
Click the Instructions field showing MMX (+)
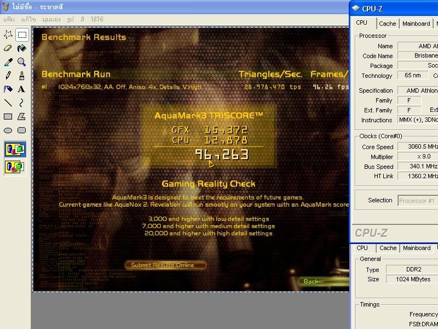(418, 120)
